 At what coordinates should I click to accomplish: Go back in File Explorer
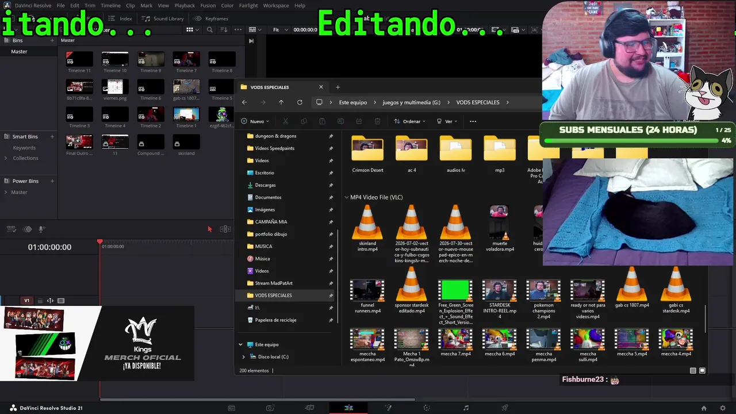(244, 102)
